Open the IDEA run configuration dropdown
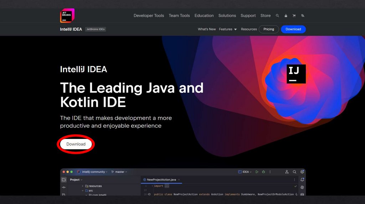Screen dimensions: 365x204 click(245, 172)
